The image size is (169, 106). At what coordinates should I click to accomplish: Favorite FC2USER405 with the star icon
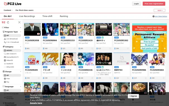pyautogui.click(x=39, y=78)
